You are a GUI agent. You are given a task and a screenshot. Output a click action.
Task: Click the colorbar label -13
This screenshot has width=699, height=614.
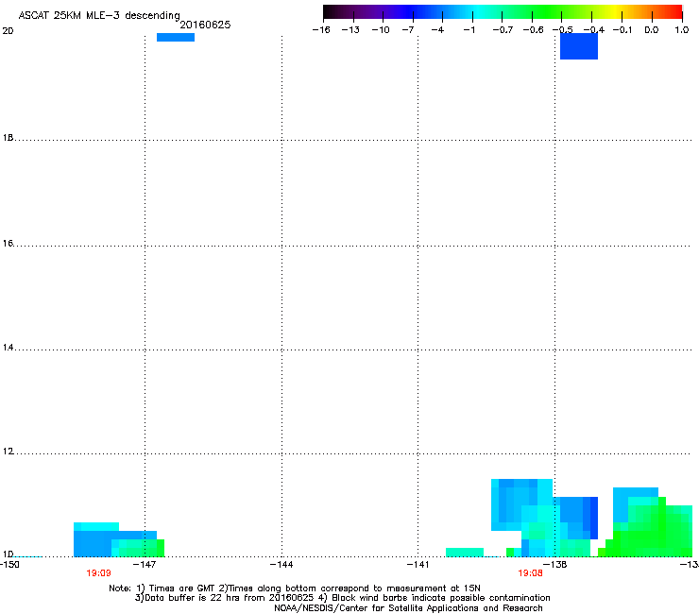[350, 30]
